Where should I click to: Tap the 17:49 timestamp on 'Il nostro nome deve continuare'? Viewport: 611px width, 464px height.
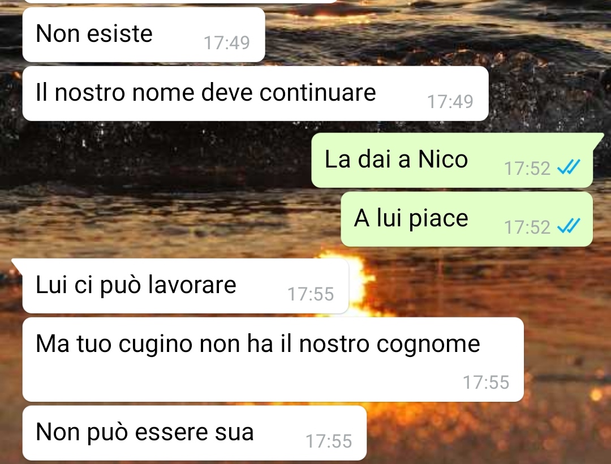(450, 102)
